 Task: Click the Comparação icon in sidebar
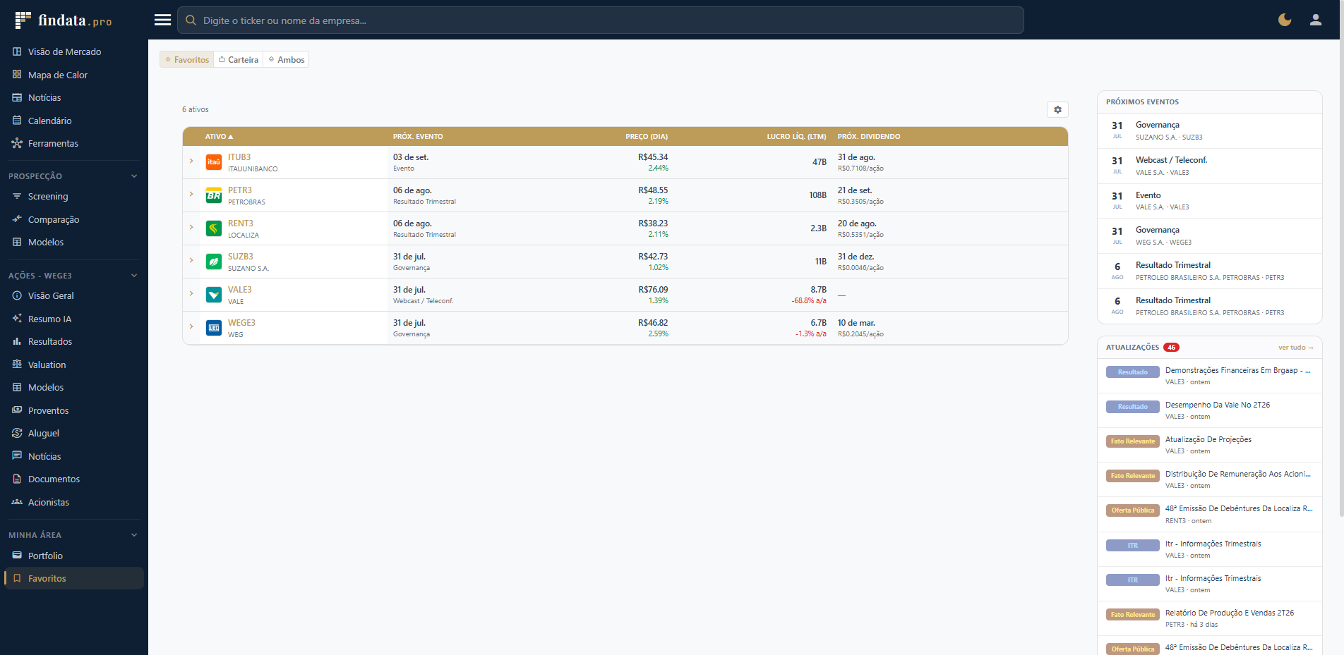[x=17, y=219]
